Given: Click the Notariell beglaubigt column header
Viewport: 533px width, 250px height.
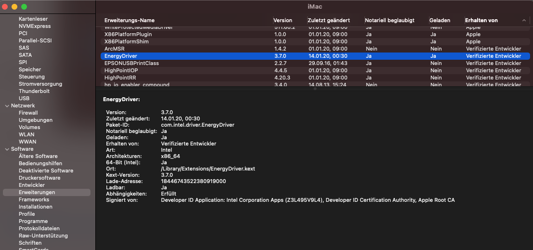Looking at the screenshot, I should pos(390,20).
